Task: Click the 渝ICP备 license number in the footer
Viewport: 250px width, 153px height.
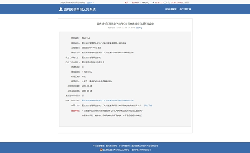Action: click(x=141, y=150)
